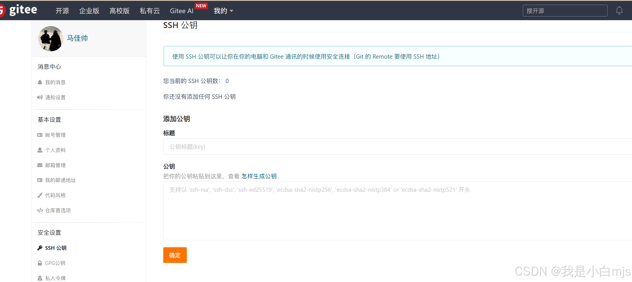Open 个人资料 page
This screenshot has height=282, width=632.
[x=55, y=150]
